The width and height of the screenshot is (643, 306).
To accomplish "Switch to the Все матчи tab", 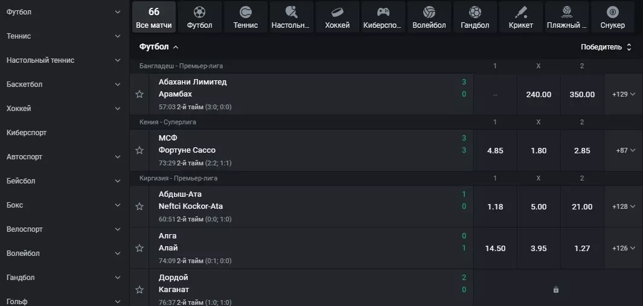I will 154,18.
